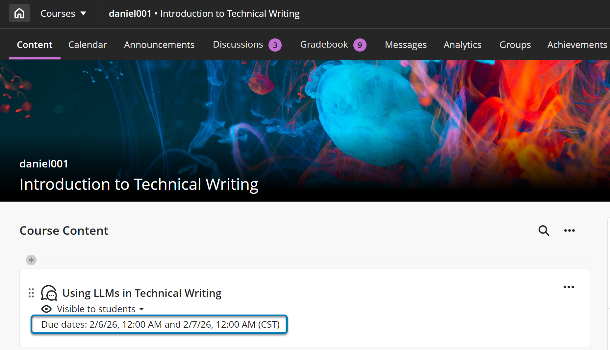Click the home icon in the top bar
Screen dimensions: 610x350
pos(19,13)
